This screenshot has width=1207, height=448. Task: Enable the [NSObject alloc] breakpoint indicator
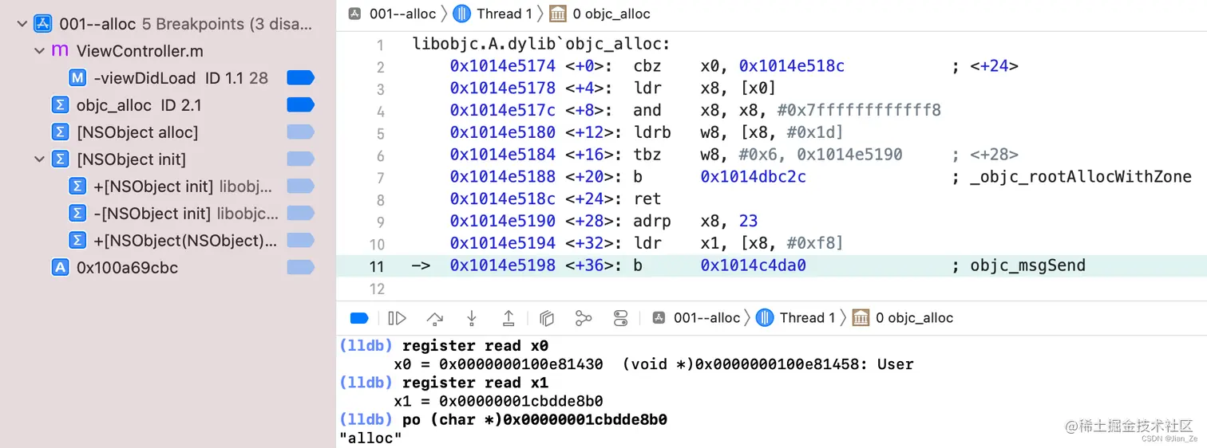click(301, 132)
